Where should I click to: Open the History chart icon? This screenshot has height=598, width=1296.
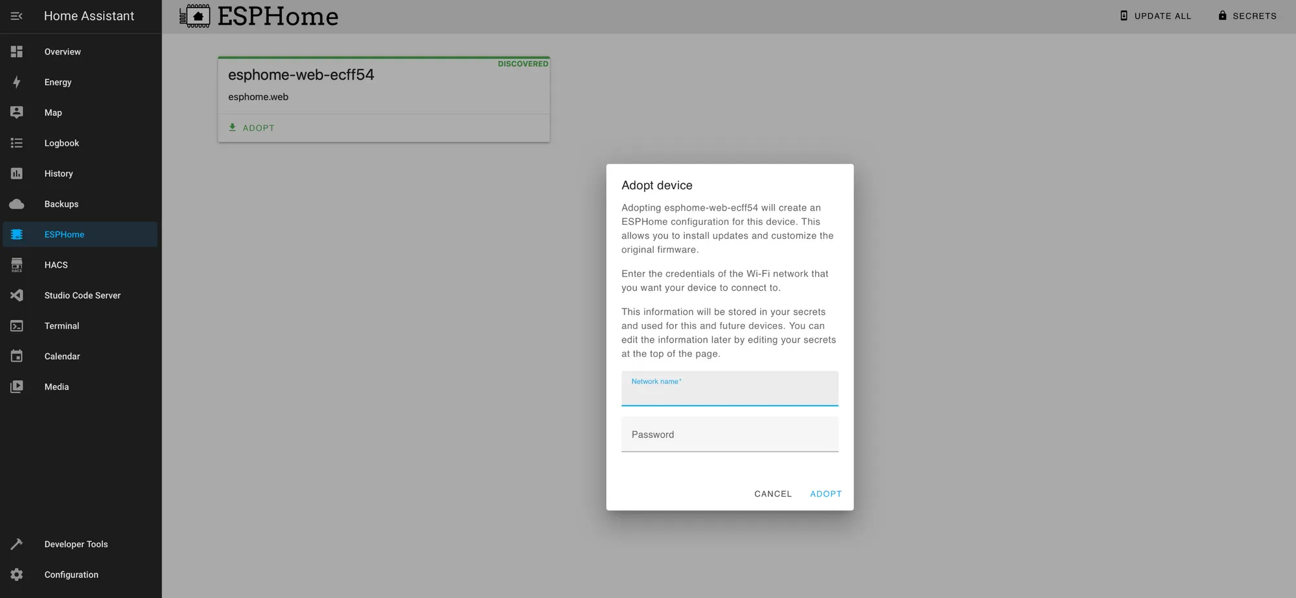click(17, 174)
